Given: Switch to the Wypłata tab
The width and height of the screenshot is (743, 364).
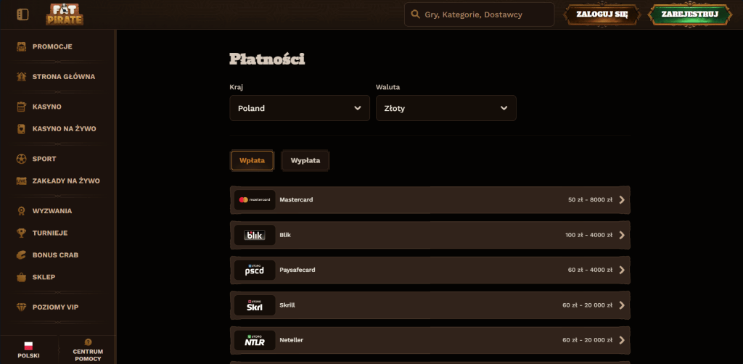Looking at the screenshot, I should 305,160.
